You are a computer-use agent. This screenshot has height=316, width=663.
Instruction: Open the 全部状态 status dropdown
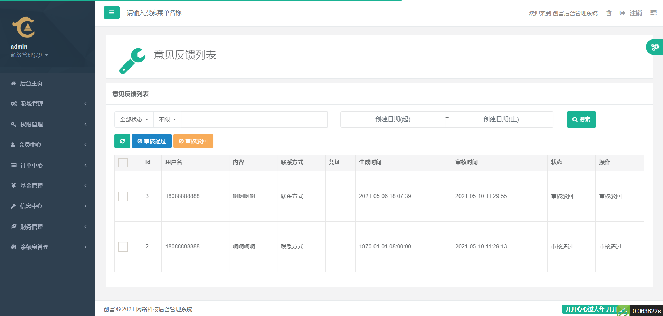click(134, 120)
